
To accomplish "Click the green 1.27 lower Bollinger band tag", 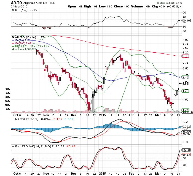I will point(185,110).
